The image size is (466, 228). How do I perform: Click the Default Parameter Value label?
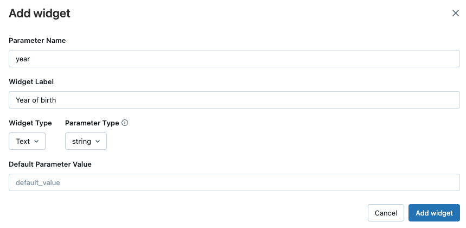click(50, 164)
